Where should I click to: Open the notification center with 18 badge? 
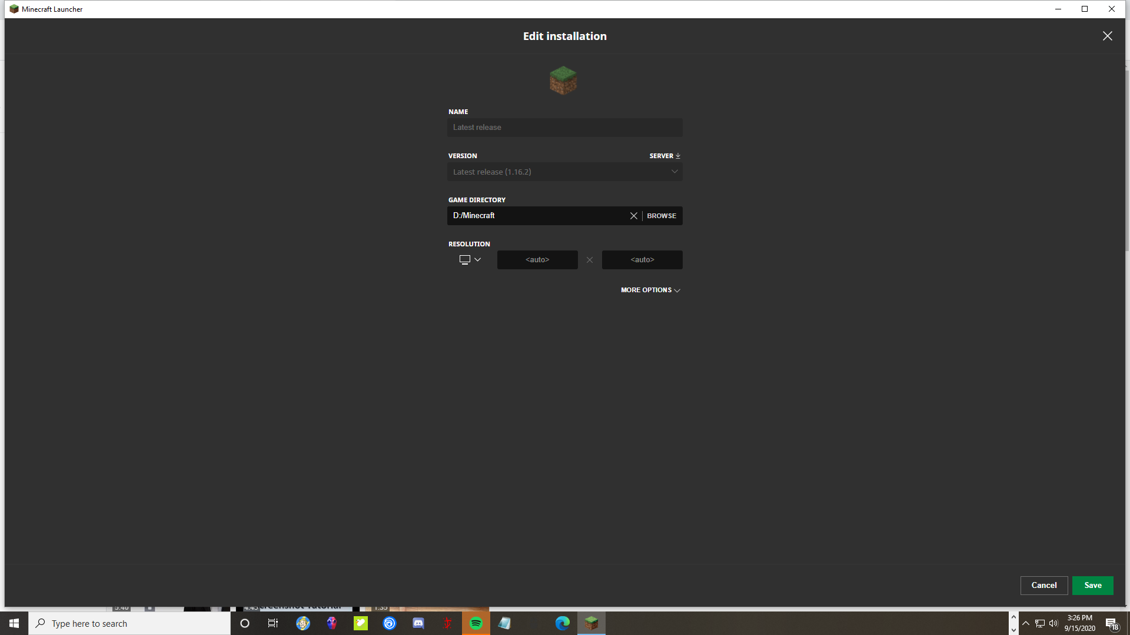point(1112,623)
